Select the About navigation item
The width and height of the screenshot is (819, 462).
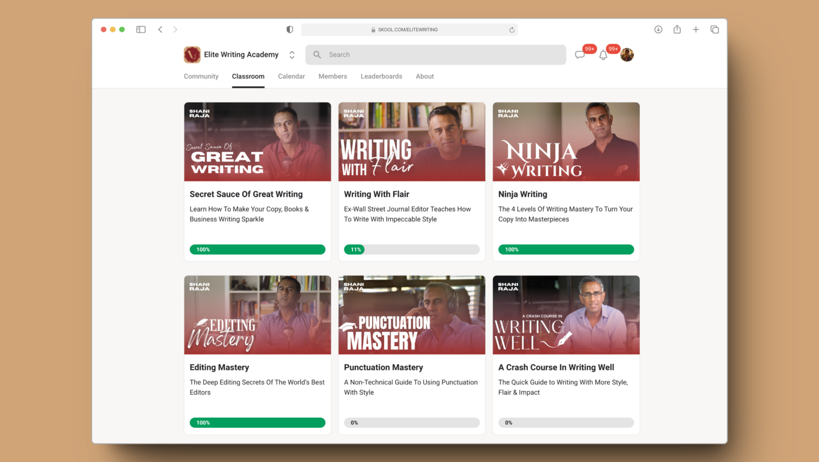click(424, 76)
